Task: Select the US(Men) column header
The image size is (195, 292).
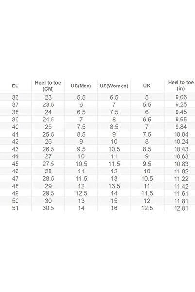Action: pos(81,86)
